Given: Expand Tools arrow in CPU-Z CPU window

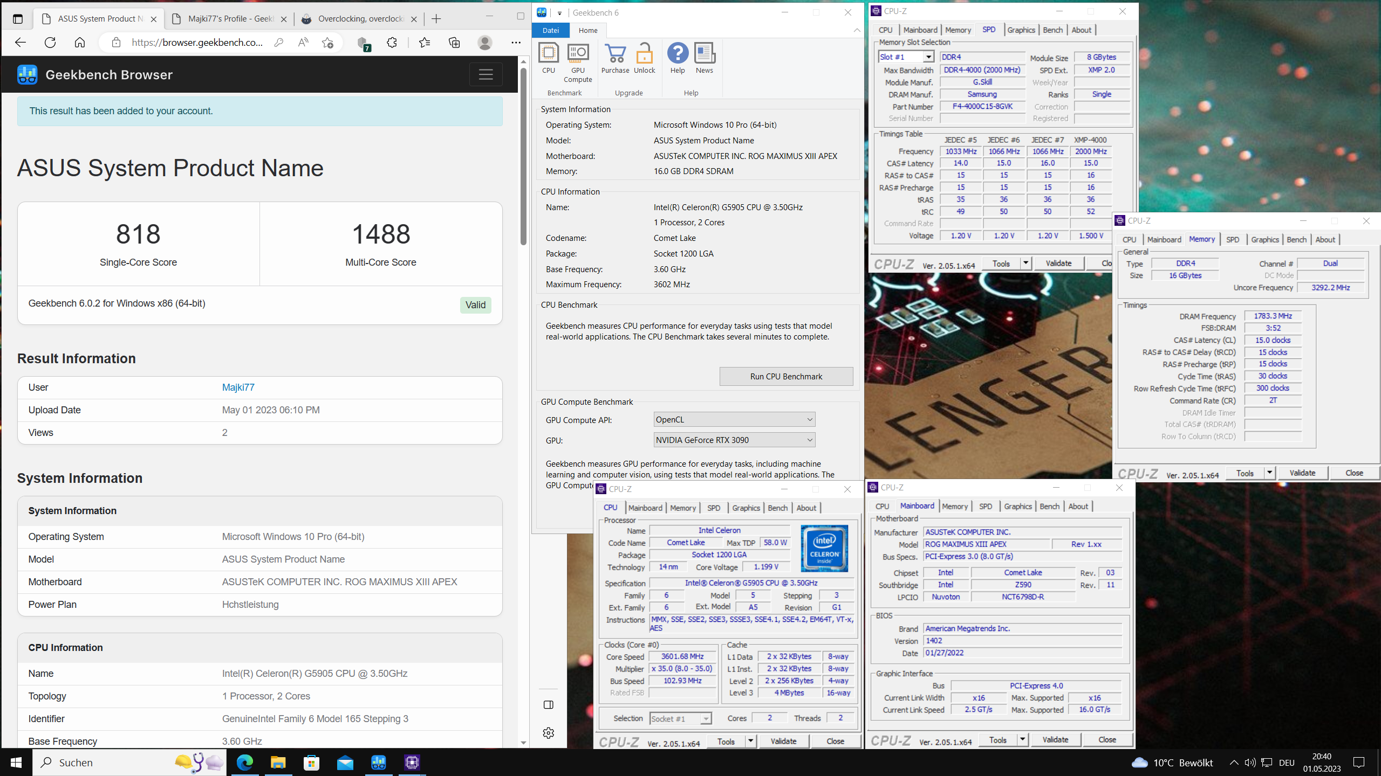Looking at the screenshot, I should (750, 741).
